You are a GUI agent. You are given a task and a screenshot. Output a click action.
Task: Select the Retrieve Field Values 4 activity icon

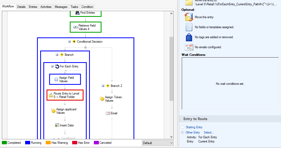[x=75, y=27]
